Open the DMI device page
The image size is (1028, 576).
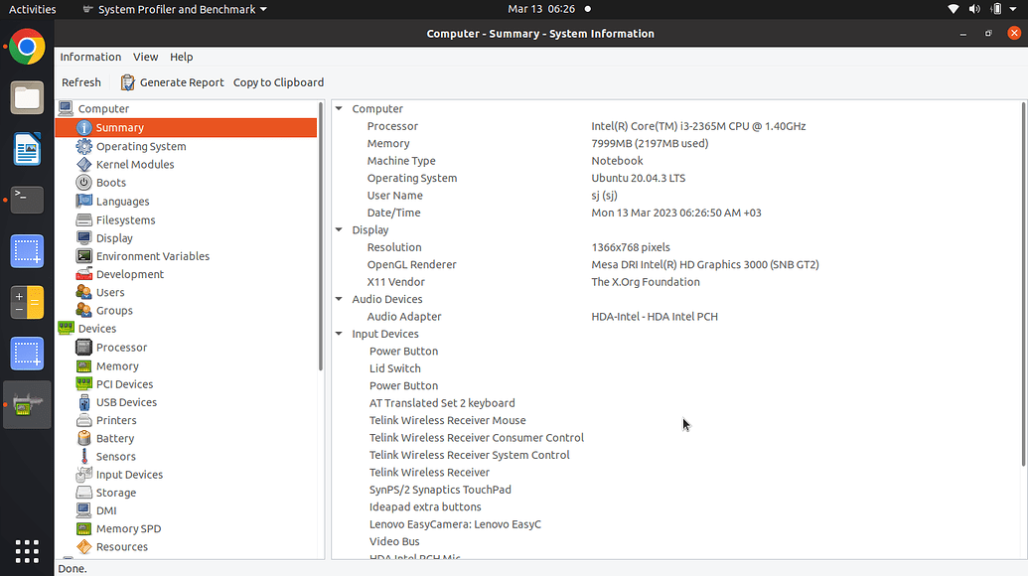[x=104, y=509]
